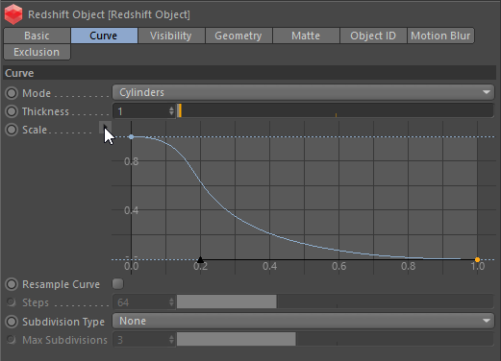This screenshot has height=361, width=501.
Task: Switch to the Visibility tab
Action: (x=171, y=36)
